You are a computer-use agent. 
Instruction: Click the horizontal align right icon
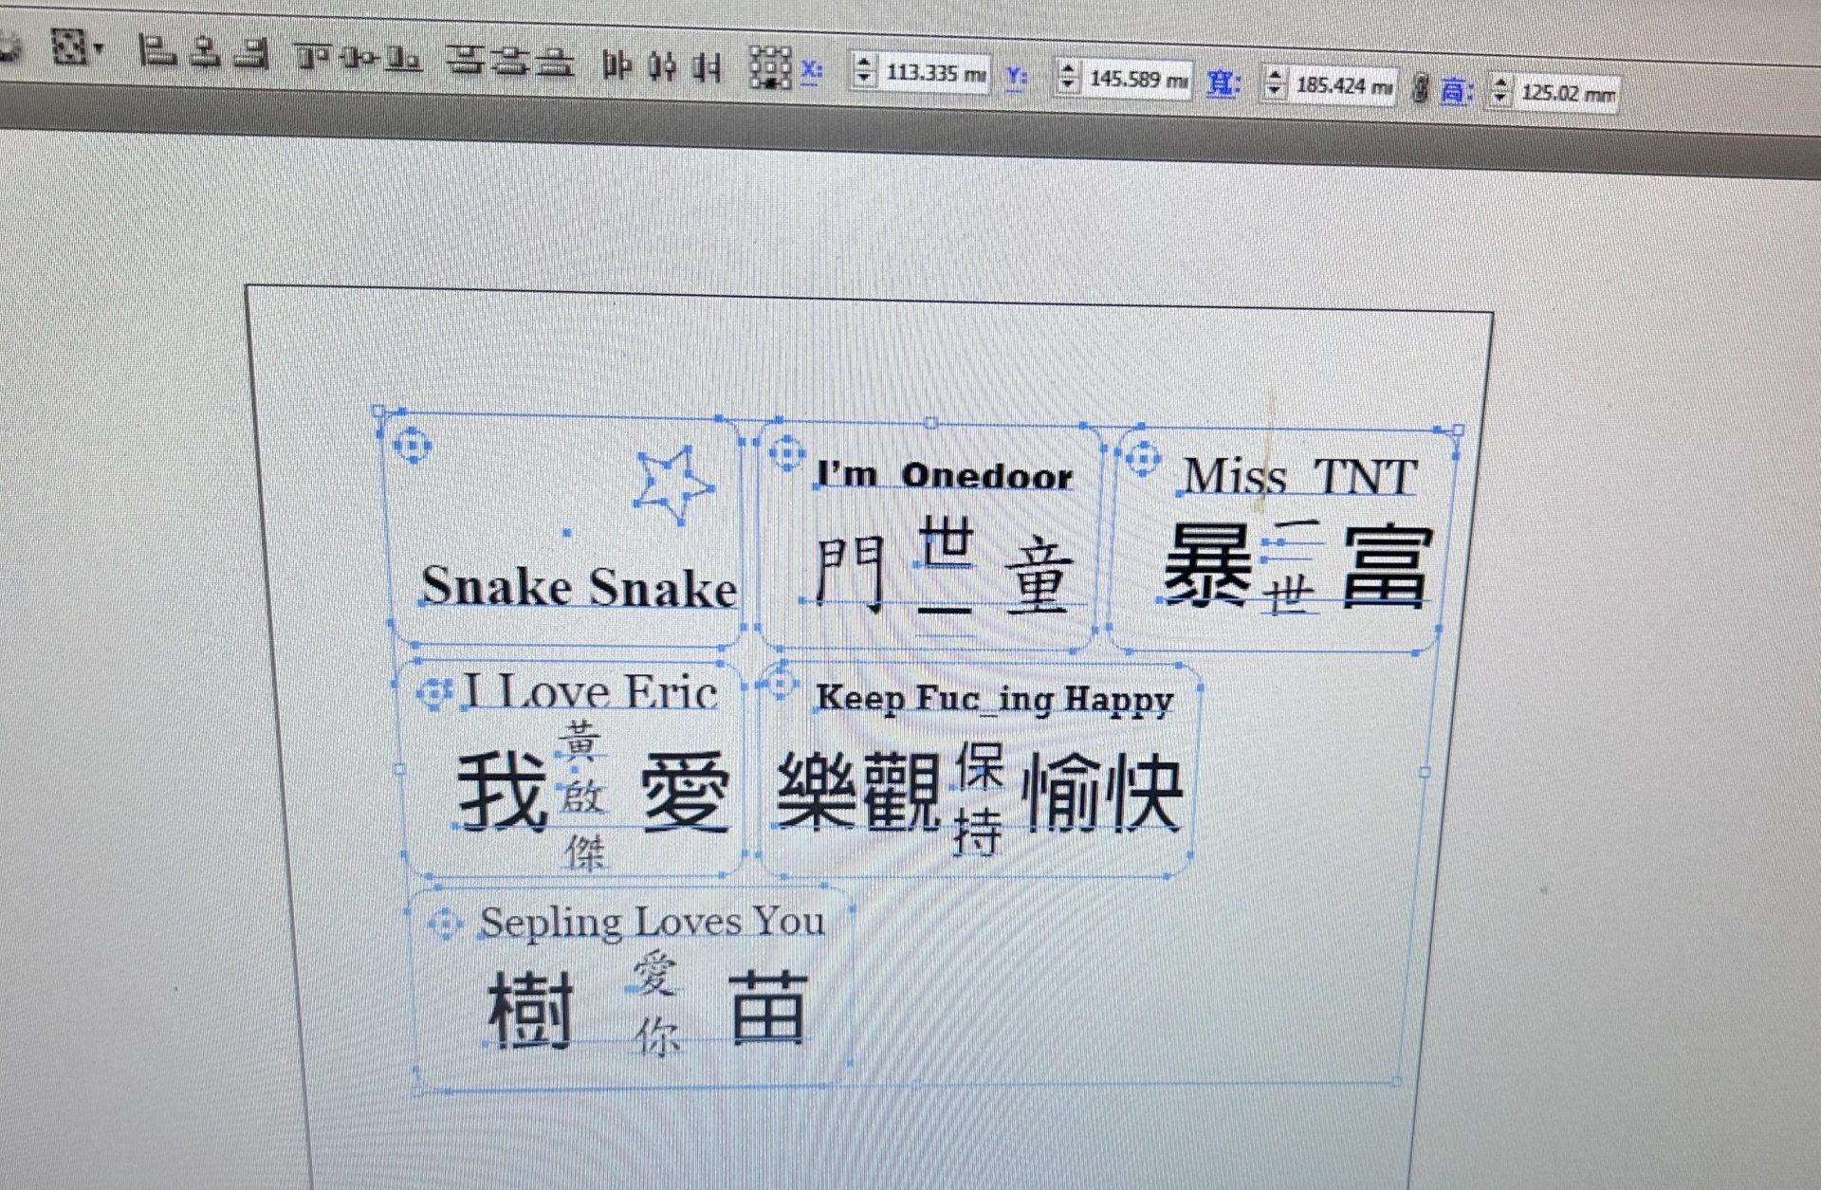(x=251, y=53)
